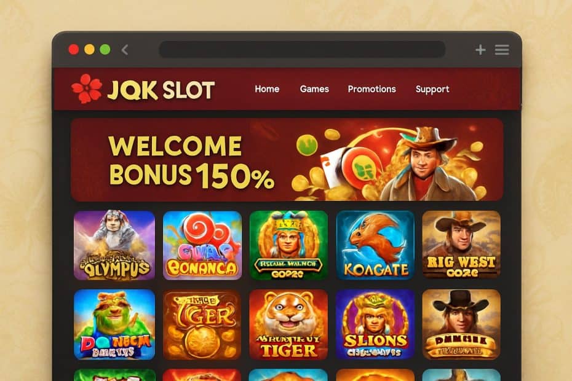Launch the black-hat cowboy game tile
The image size is (572, 381).
pyautogui.click(x=461, y=324)
